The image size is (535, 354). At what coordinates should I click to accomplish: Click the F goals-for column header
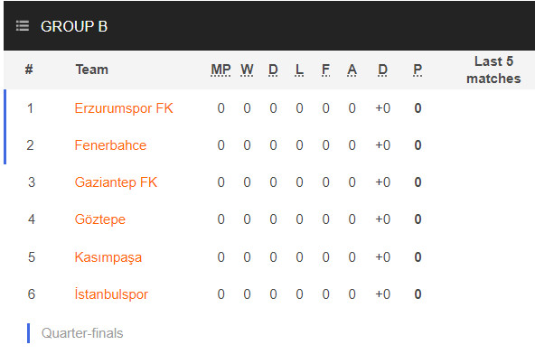click(325, 70)
